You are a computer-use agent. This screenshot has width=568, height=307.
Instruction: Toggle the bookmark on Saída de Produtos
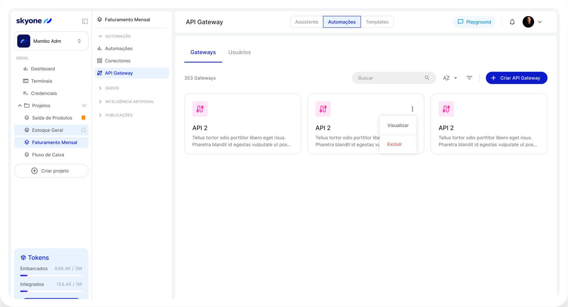click(83, 118)
